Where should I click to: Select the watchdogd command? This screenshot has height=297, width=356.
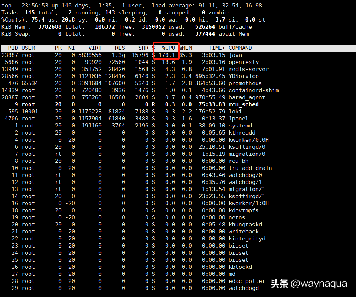pyautogui.click(x=244, y=288)
